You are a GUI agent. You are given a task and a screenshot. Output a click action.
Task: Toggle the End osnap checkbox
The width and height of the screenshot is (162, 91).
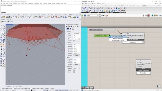[2, 88]
